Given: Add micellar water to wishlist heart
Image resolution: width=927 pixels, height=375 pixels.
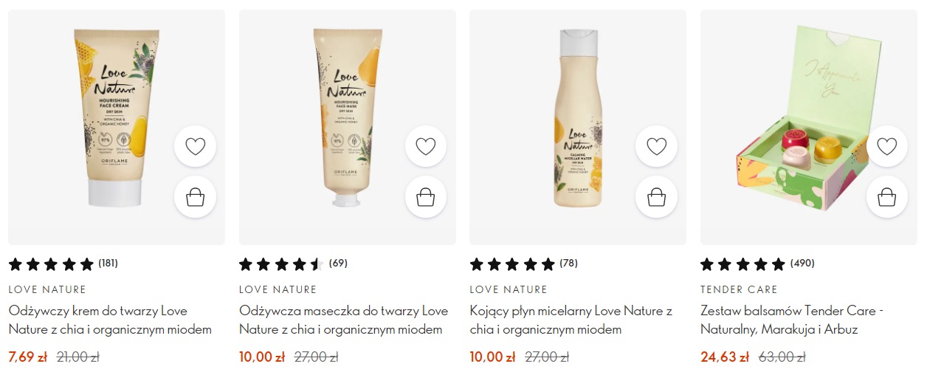Looking at the screenshot, I should [656, 146].
